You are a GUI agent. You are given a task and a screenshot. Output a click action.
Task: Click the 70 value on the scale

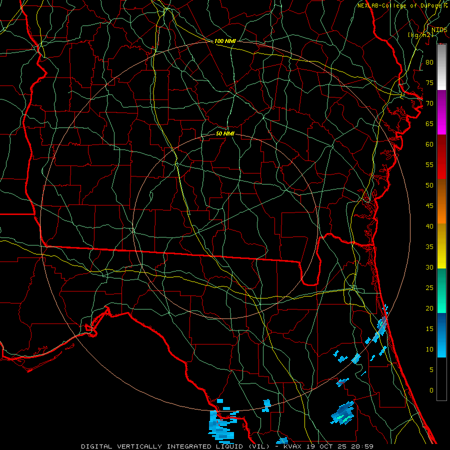coord(429,103)
